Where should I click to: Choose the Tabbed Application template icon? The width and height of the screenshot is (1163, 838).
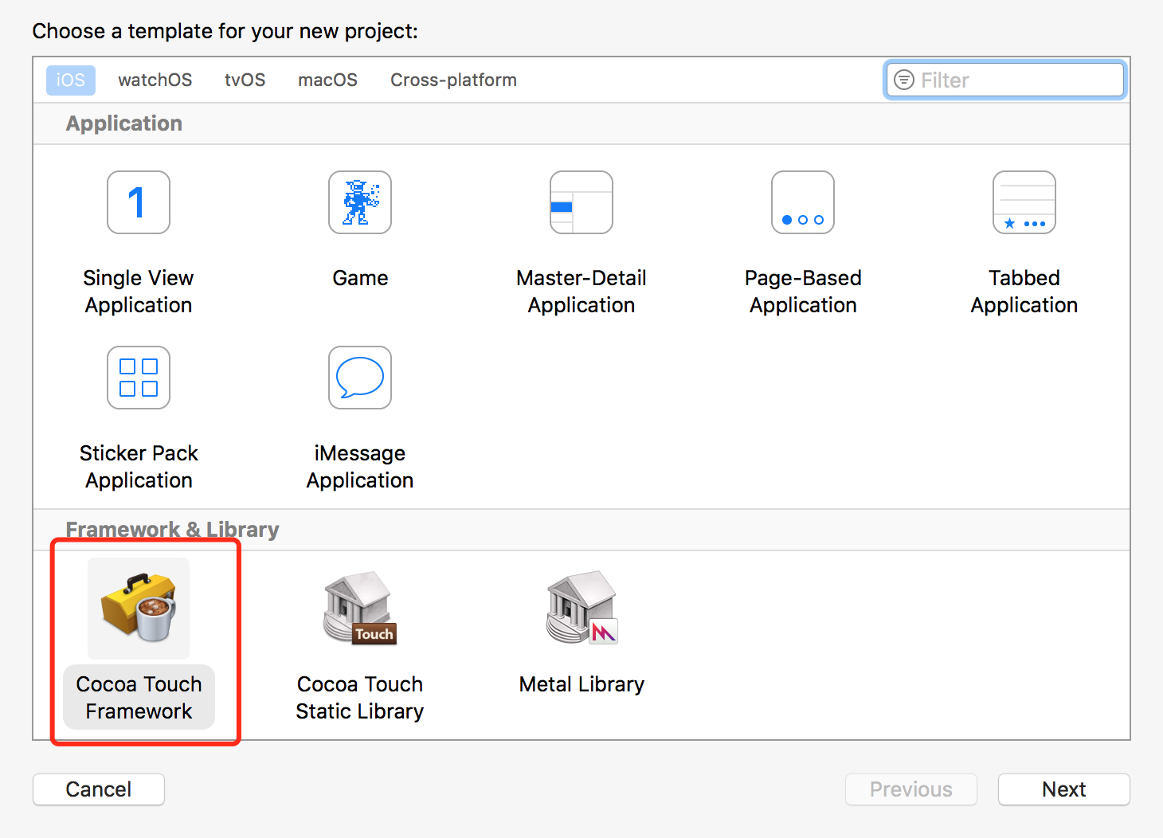click(1024, 202)
